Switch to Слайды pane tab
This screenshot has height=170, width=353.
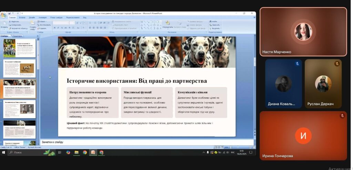4,36
